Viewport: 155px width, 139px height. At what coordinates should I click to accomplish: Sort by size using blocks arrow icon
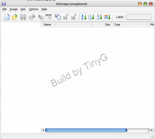tap(99, 17)
